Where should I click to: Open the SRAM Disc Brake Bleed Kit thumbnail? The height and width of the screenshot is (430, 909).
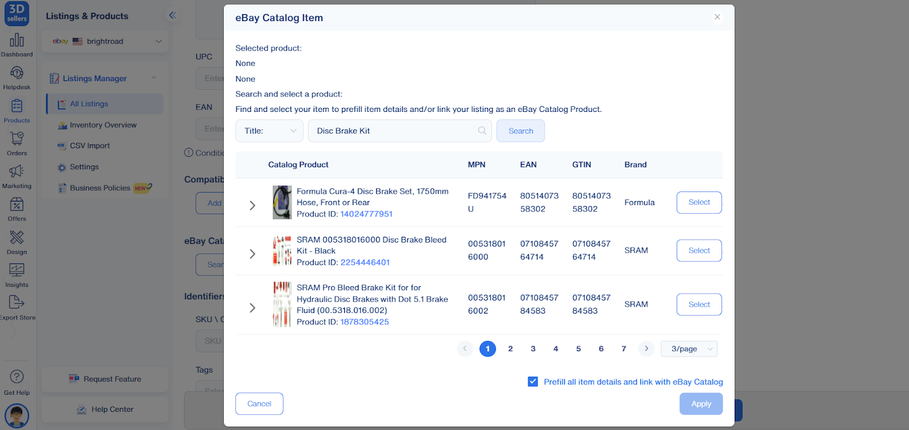pos(282,251)
